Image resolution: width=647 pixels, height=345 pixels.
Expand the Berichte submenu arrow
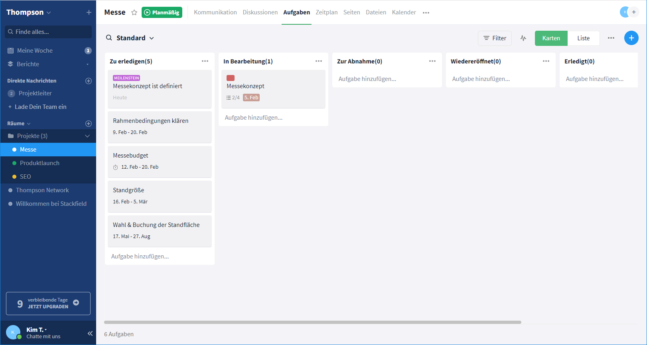[87, 64]
